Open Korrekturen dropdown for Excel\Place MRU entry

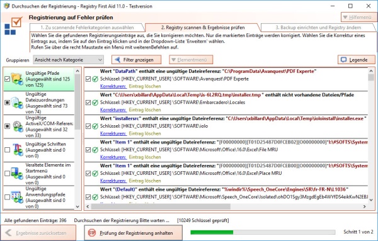coord(113,181)
